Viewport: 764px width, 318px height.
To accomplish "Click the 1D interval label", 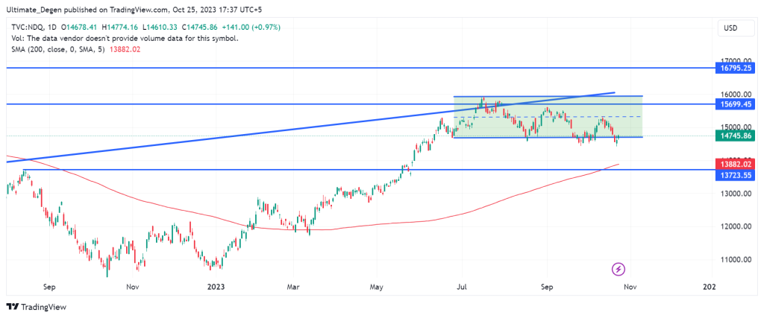I will point(51,28).
